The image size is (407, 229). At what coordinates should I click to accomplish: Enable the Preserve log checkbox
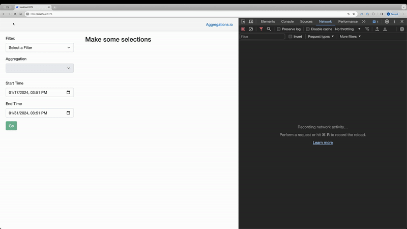(278, 29)
